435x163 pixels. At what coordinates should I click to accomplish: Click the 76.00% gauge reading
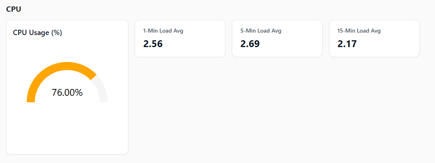(67, 93)
